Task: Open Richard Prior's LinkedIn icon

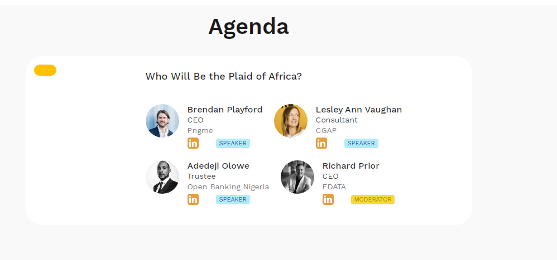Action: [x=328, y=199]
